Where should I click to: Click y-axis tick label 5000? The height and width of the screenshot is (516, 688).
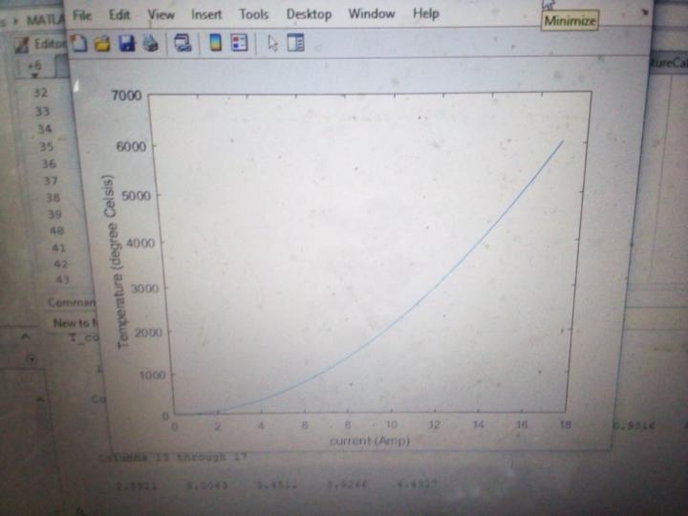(x=136, y=195)
